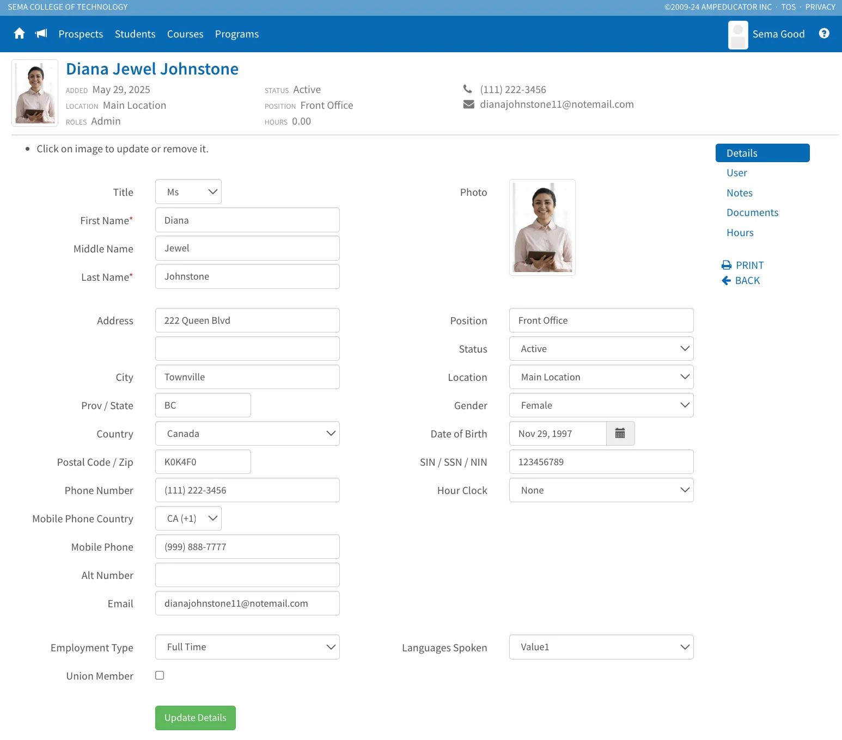Go to the home icon
The width and height of the screenshot is (842, 740).
click(x=20, y=34)
